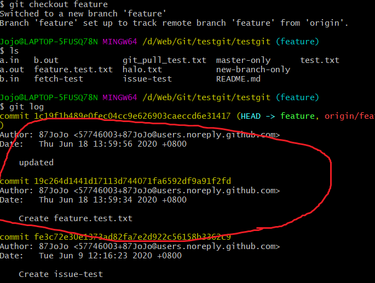Click 'HEAD -> feature' ref label
Viewport: 375px width, 283px height.
tap(278, 116)
